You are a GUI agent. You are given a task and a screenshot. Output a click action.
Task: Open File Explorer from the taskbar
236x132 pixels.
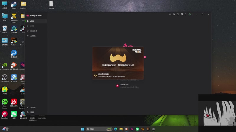121,129
